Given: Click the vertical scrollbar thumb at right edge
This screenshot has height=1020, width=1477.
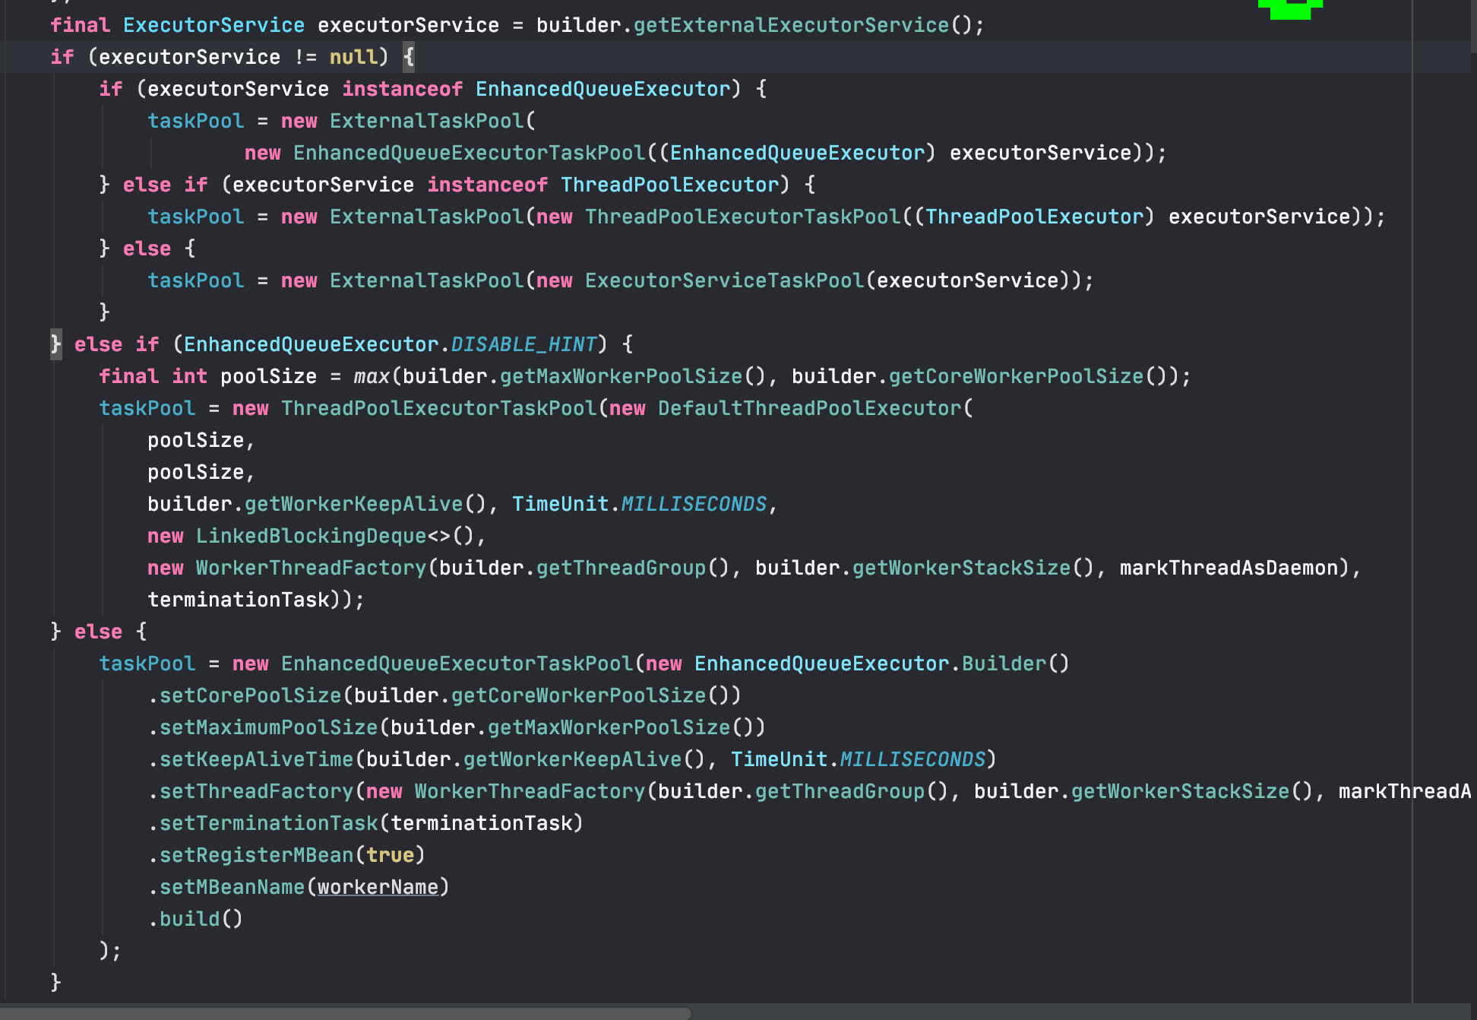Looking at the screenshot, I should click(1473, 27).
